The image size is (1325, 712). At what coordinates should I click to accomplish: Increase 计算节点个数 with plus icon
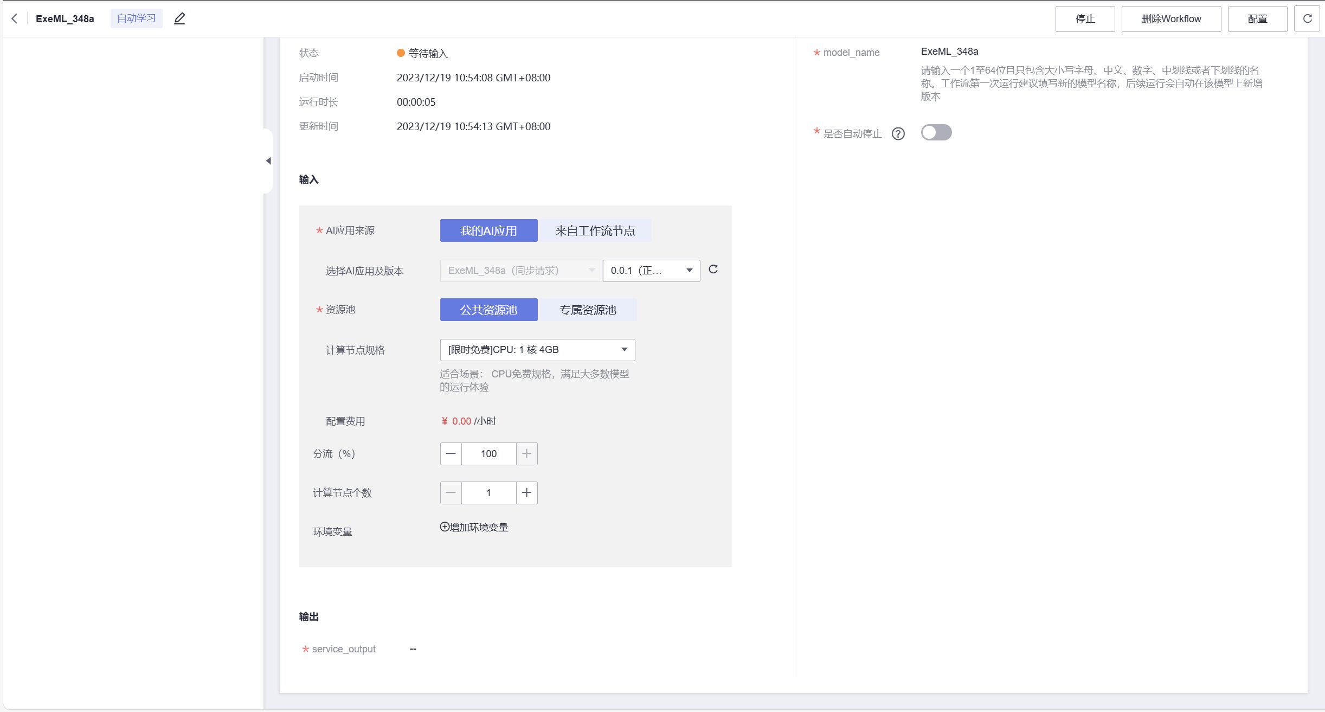(x=526, y=492)
